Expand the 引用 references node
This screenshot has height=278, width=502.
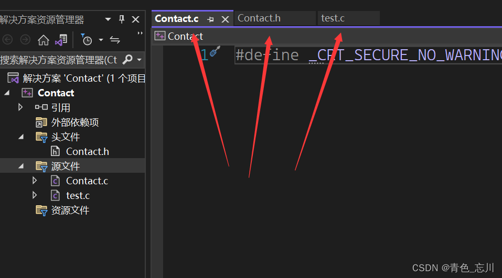(20, 107)
